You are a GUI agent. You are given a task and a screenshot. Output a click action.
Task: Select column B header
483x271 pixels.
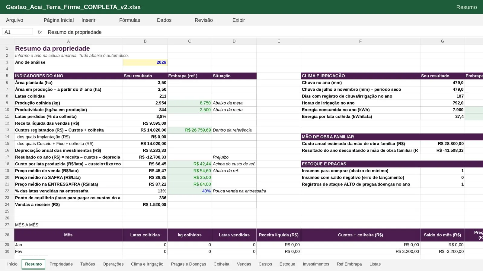pyautogui.click(x=145, y=41)
